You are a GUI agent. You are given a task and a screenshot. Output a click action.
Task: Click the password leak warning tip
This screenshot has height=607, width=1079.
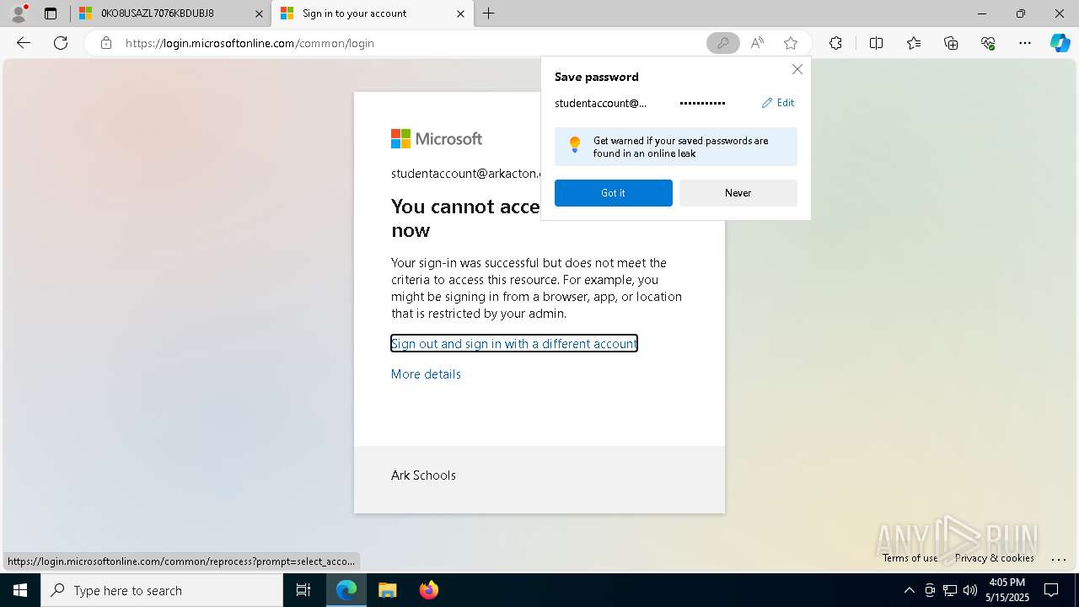676,147
